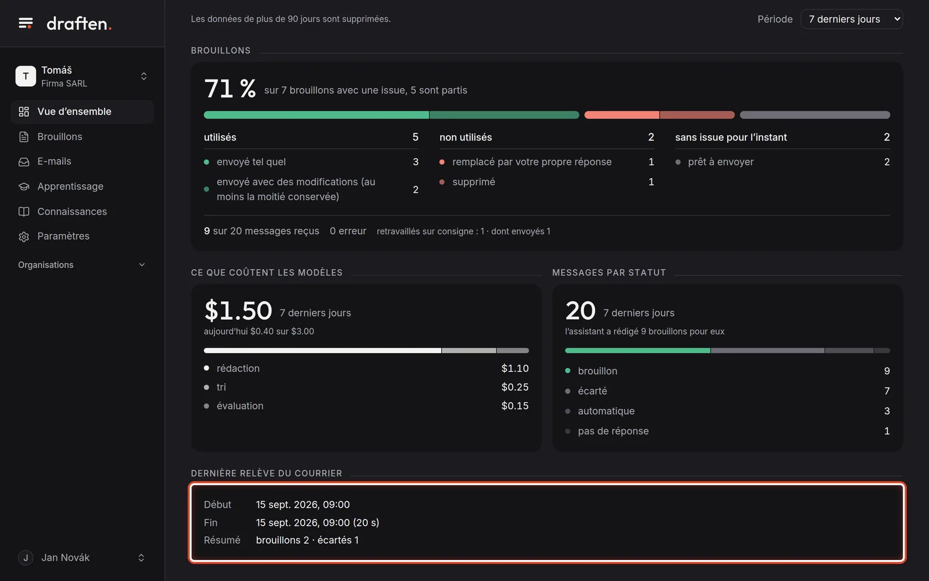This screenshot has height=581, width=929.
Task: Click the prêt à envoyer row
Action: click(782, 162)
